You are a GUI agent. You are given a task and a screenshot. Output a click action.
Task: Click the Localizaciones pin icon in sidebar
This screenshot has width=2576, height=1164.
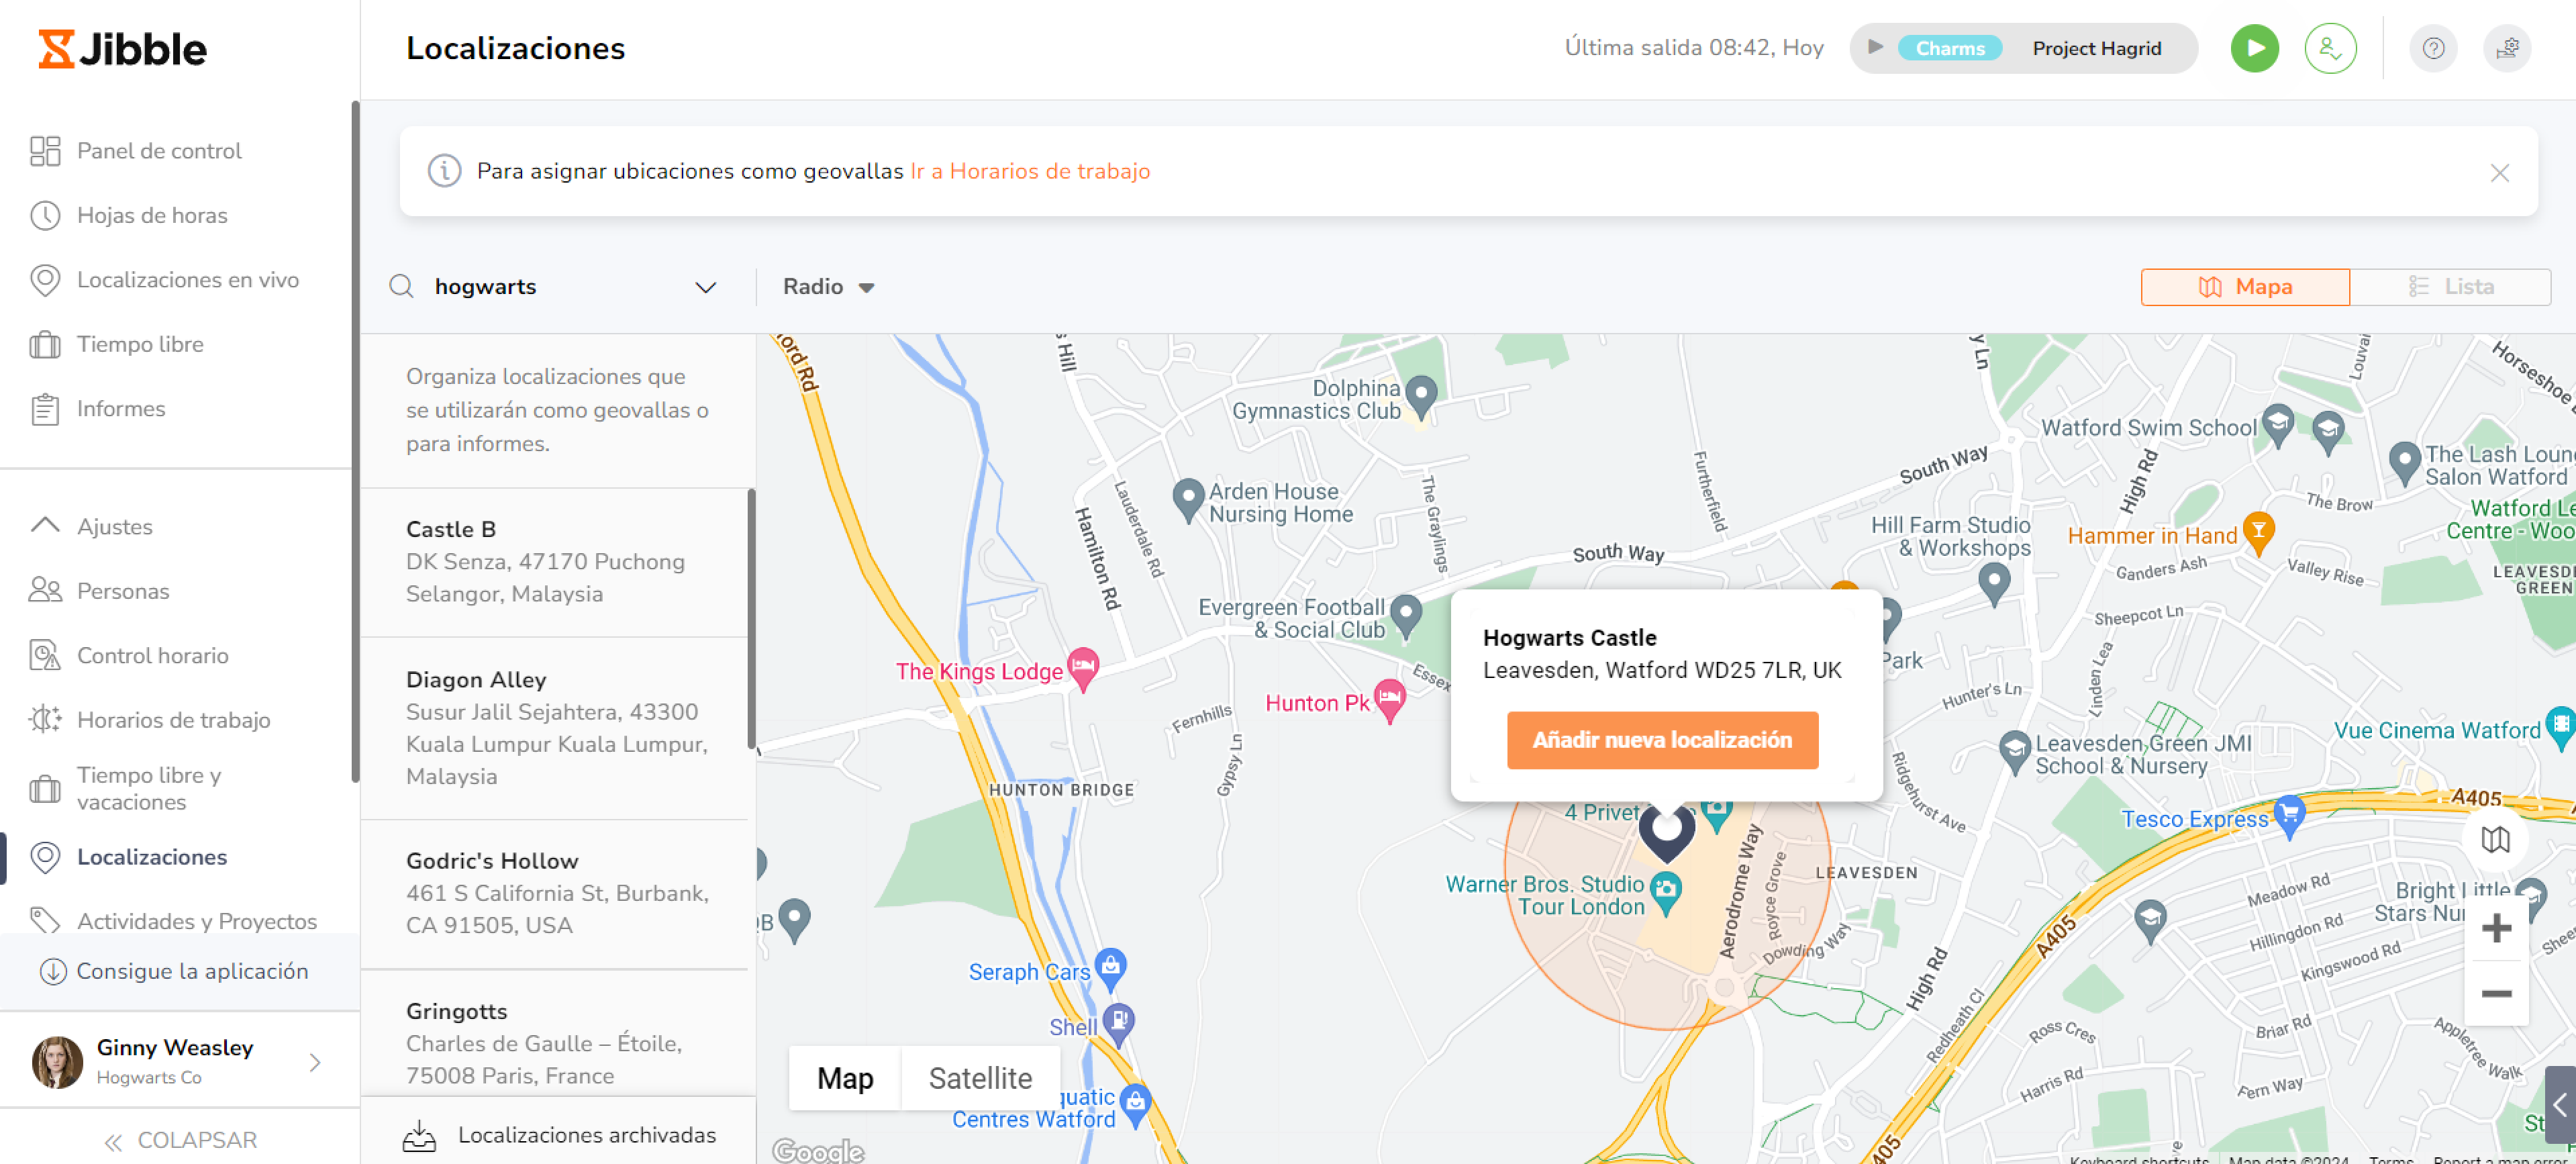(x=45, y=857)
